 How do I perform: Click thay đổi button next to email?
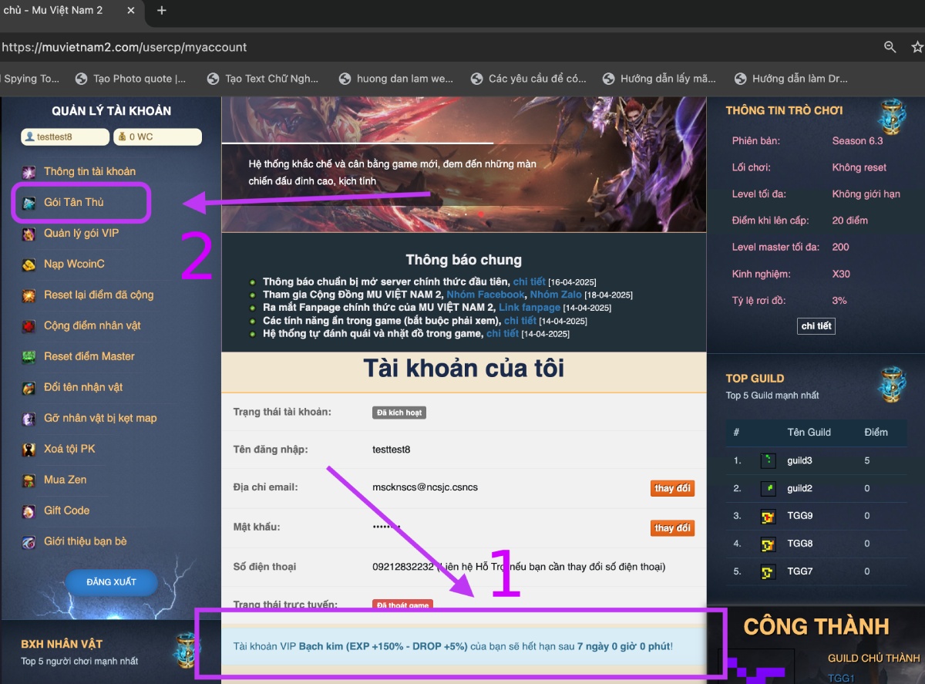click(x=672, y=488)
